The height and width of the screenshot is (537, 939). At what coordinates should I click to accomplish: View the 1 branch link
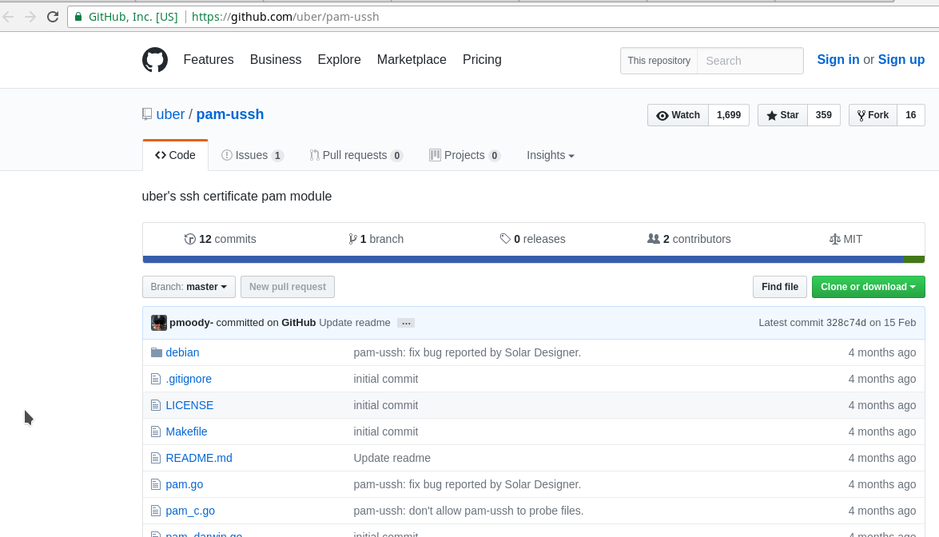(376, 239)
